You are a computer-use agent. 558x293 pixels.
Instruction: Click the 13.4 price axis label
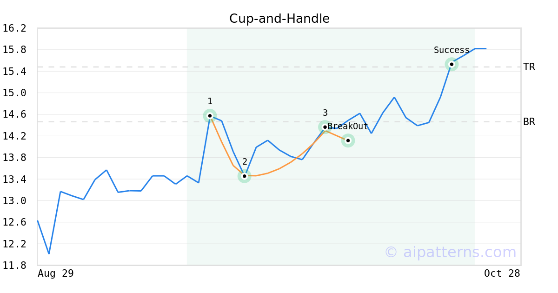coord(14,180)
